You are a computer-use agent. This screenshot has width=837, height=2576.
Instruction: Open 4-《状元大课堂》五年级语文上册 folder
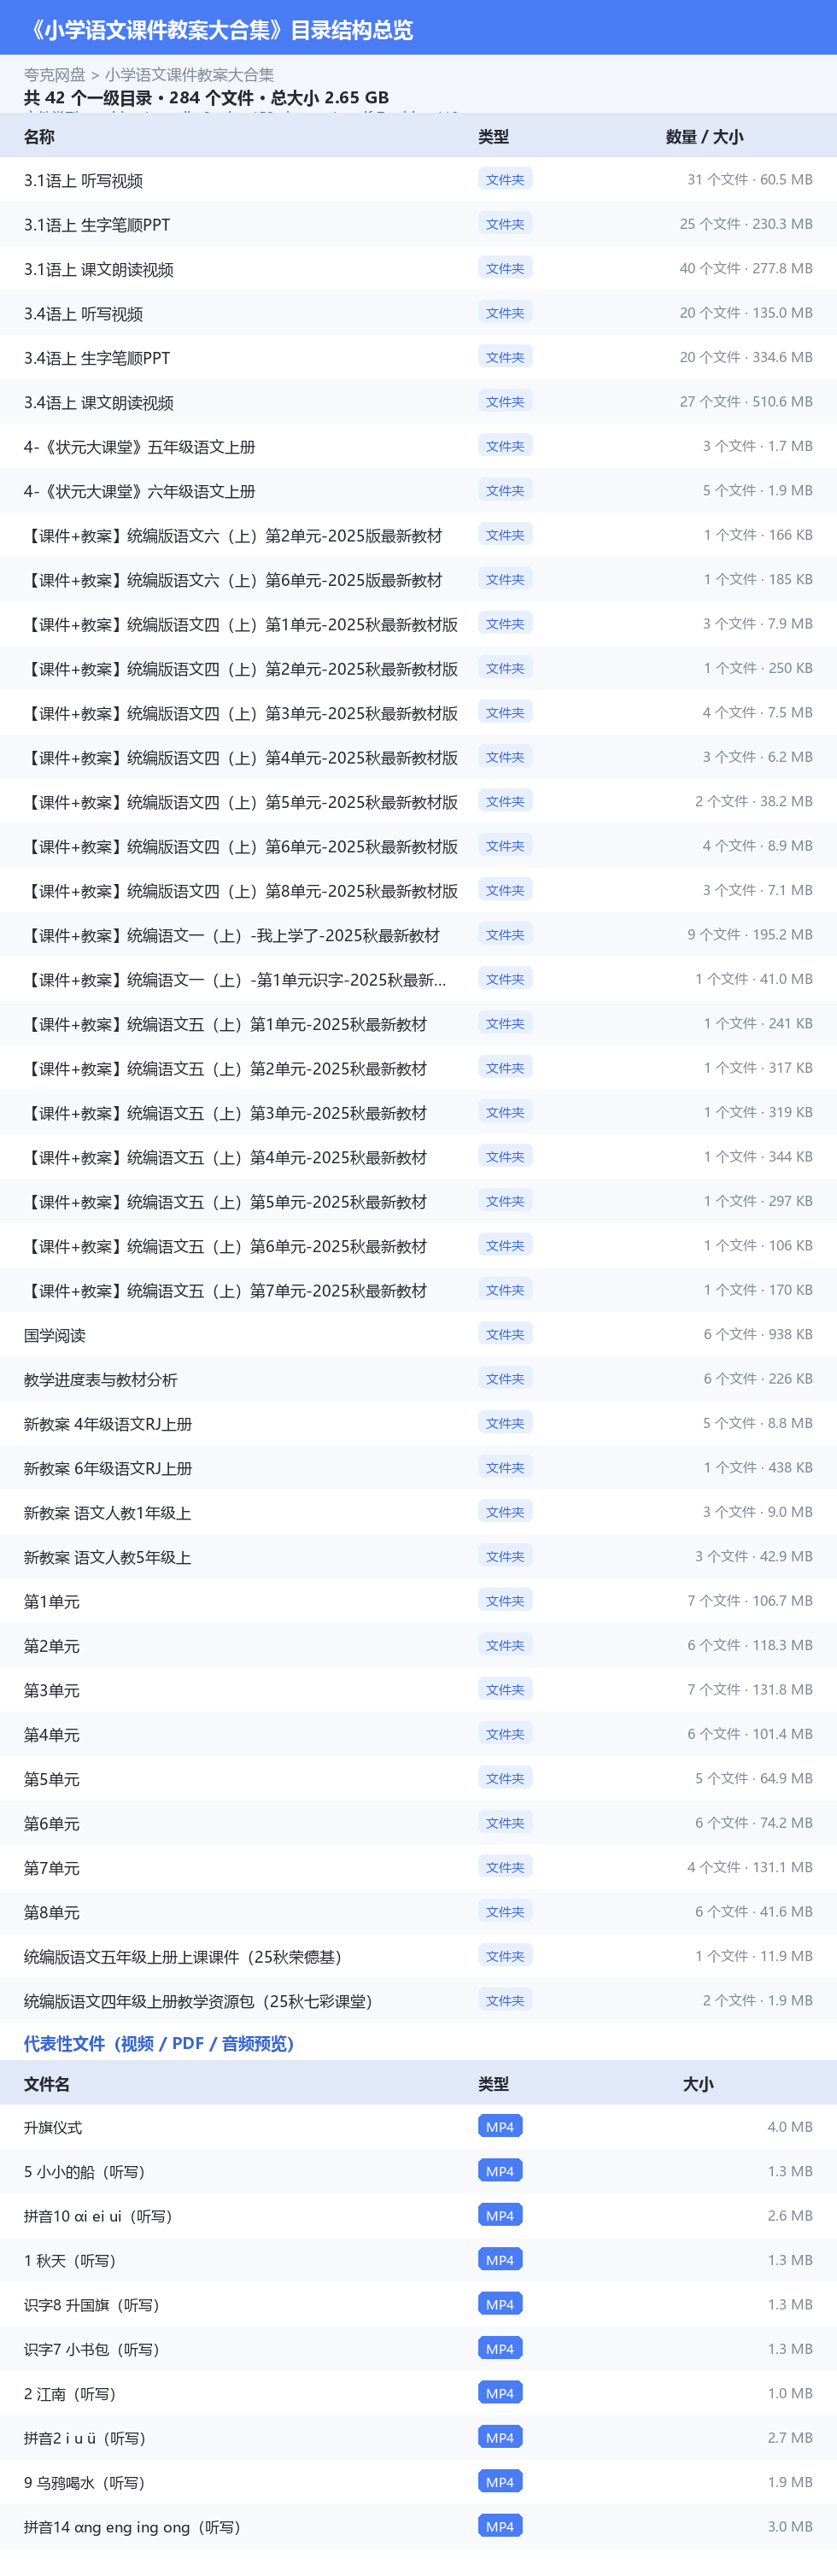point(418,446)
